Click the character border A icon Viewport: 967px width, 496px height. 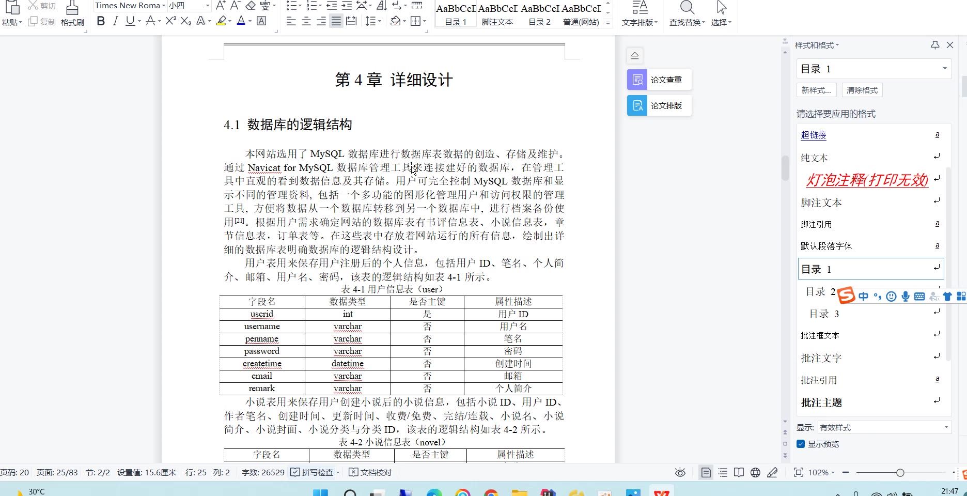pyautogui.click(x=261, y=21)
